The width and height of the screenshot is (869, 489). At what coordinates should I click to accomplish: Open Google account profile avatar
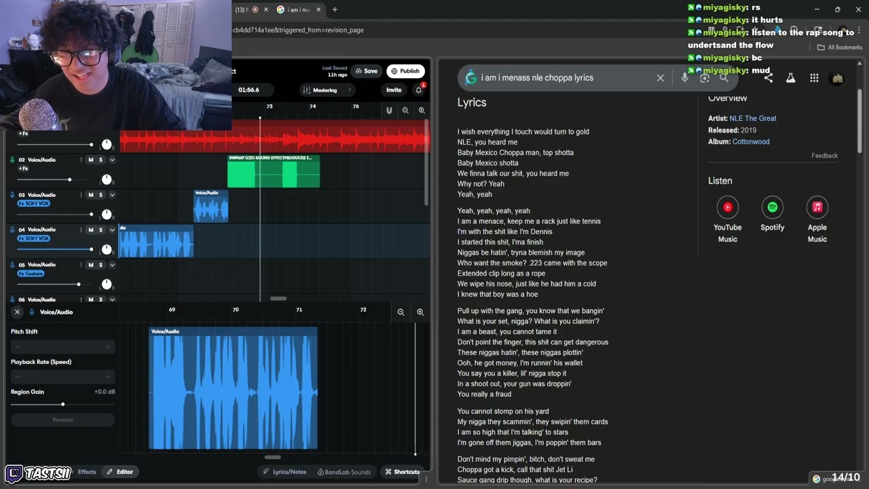coord(837,78)
